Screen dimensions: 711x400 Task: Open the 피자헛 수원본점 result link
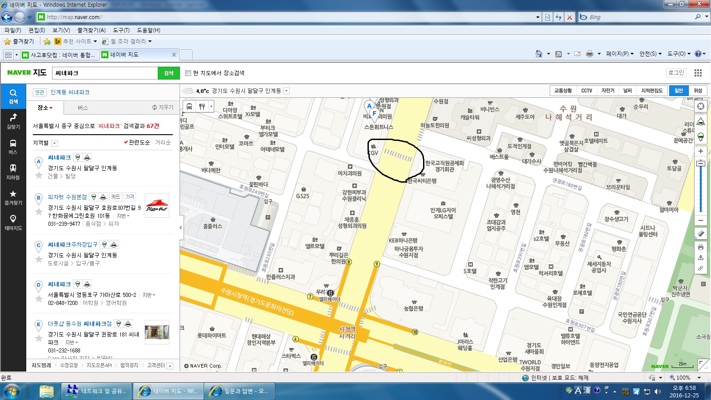click(x=67, y=197)
